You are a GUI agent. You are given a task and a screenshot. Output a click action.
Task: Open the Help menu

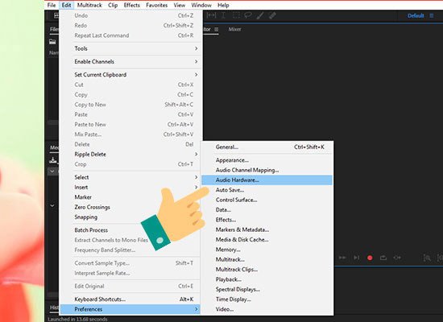tap(223, 5)
